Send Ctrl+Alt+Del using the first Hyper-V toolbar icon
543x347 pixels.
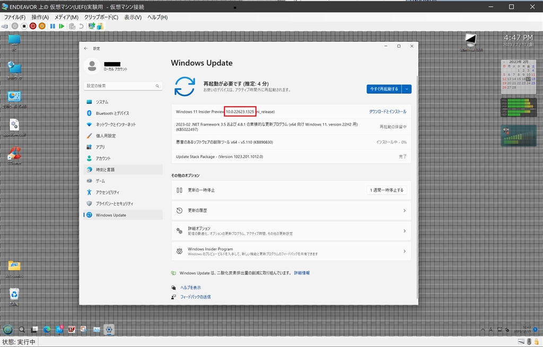tap(5, 26)
